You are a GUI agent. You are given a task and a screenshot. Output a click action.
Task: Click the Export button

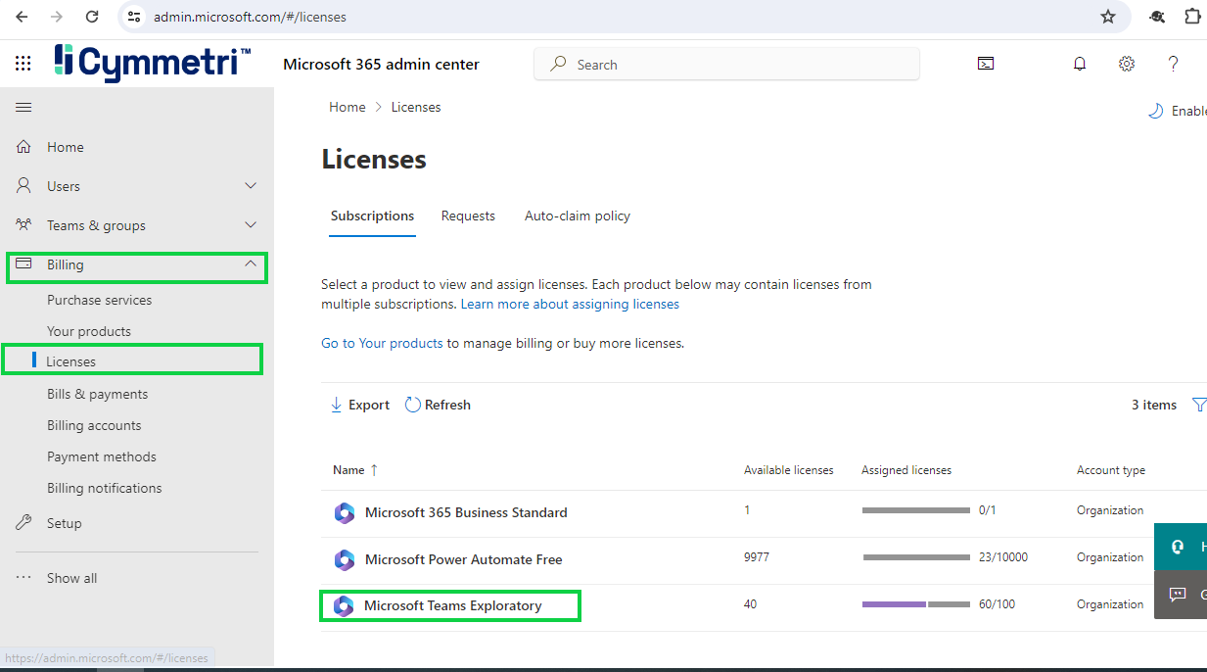pyautogui.click(x=359, y=405)
